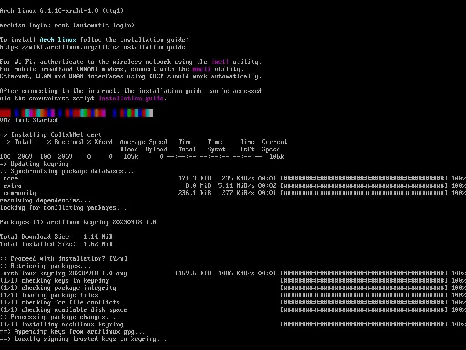The height and width of the screenshot is (350, 466).
Task: Click the 'VM7 Init Started' line
Action: (x=29, y=120)
